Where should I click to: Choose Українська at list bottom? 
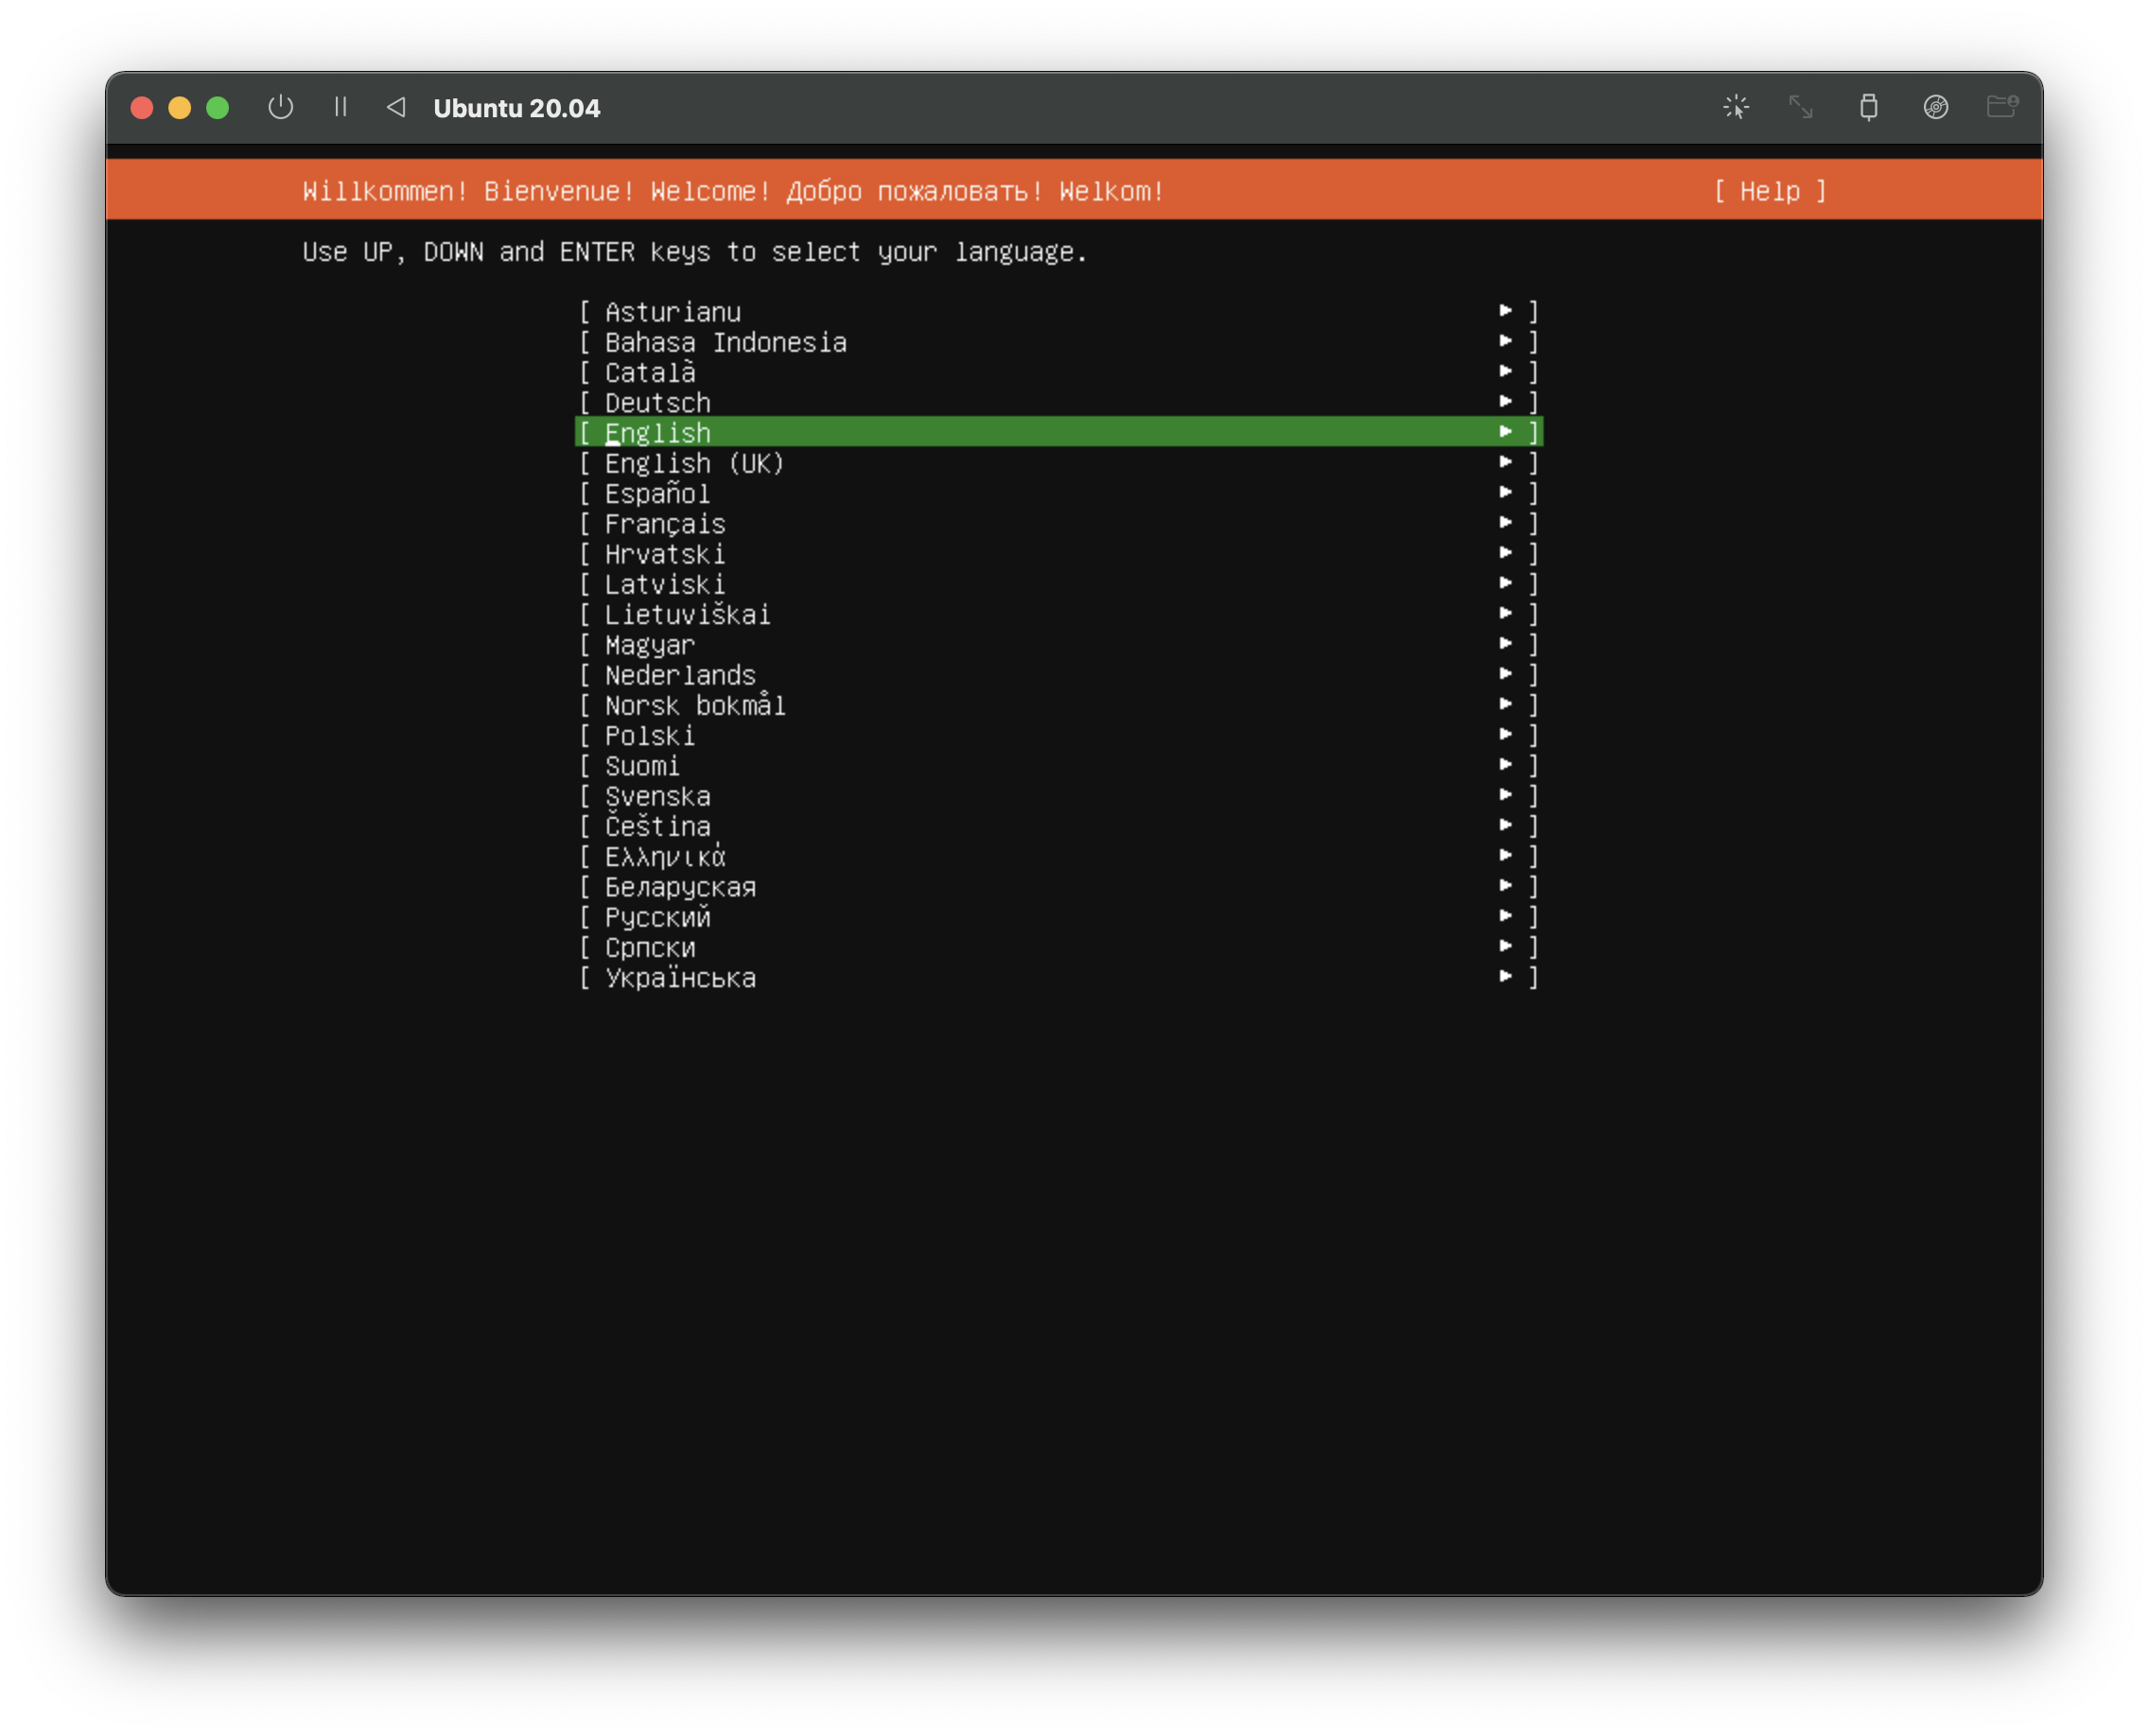click(680, 978)
